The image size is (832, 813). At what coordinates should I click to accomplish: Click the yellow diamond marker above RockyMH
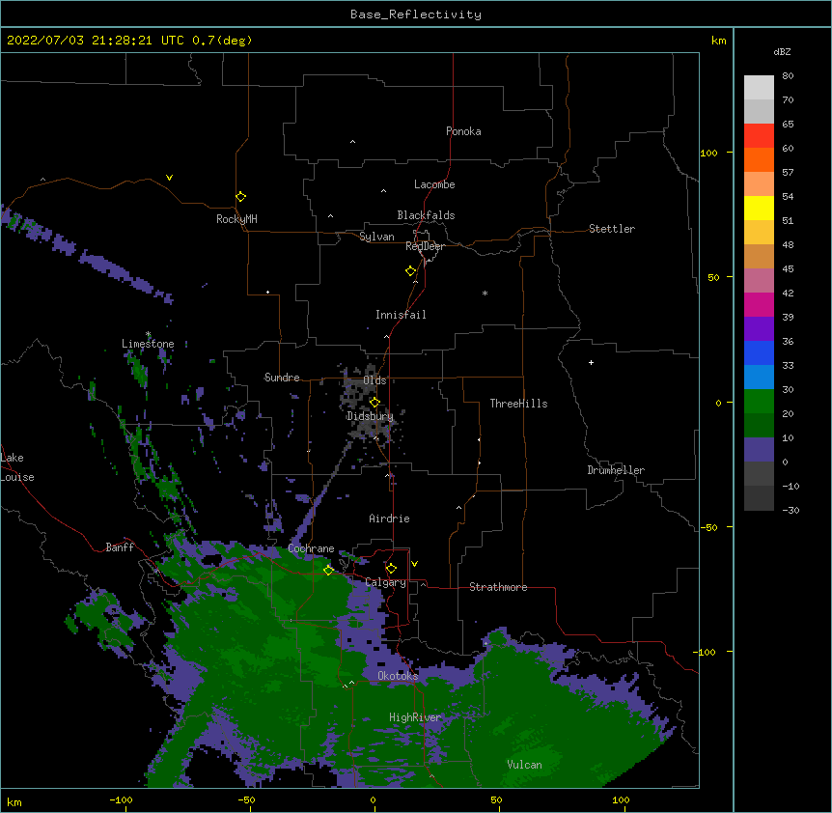(241, 197)
